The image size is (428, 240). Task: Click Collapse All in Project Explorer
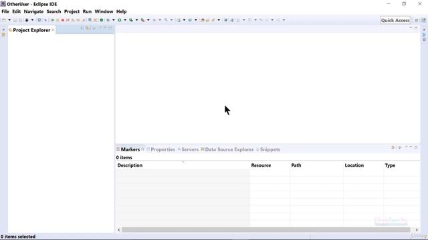(x=82, y=28)
